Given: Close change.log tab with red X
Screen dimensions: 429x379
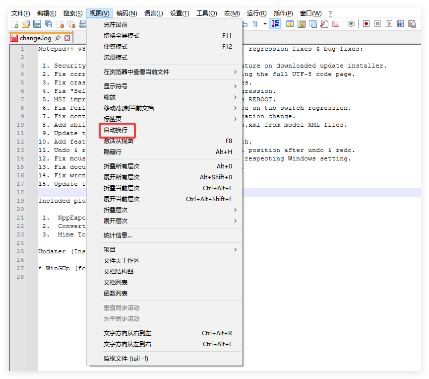Looking at the screenshot, I should (x=67, y=38).
